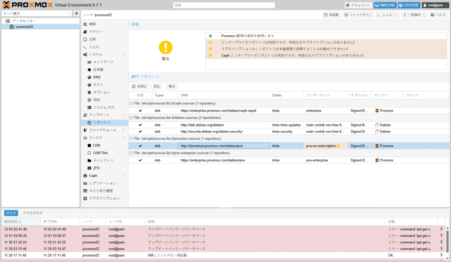Open the レプリケーション replication page
Screen dimensions: 451x262
103,183
